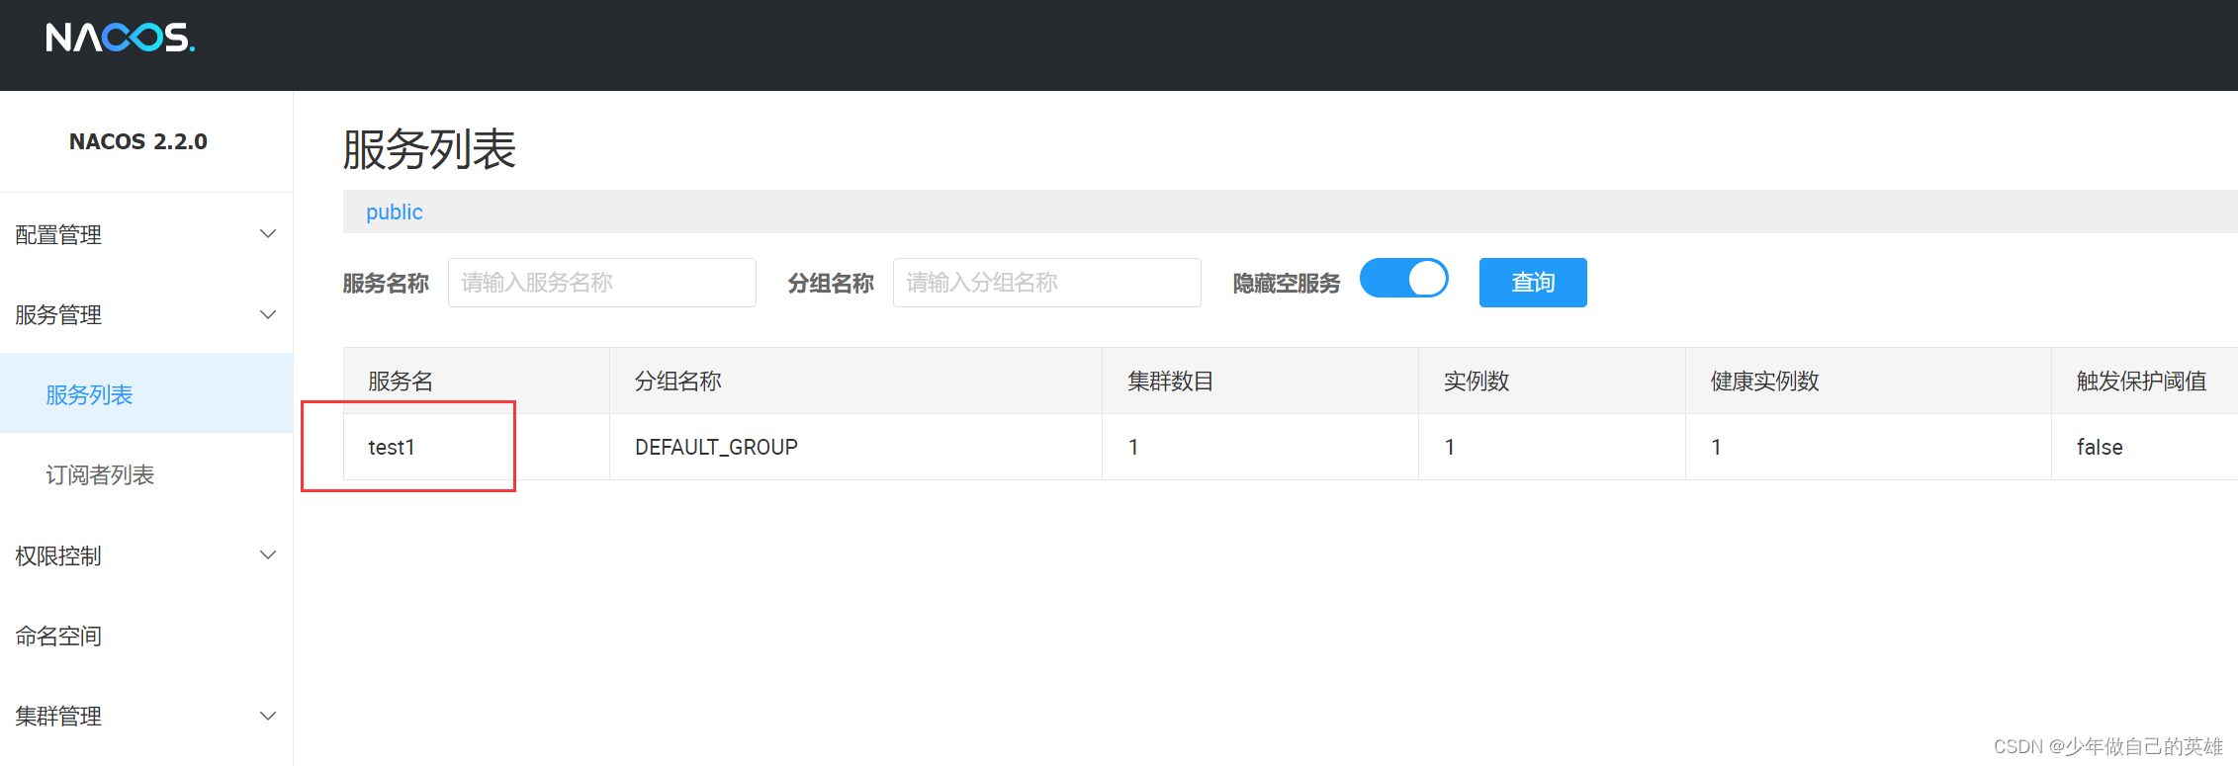This screenshot has height=766, width=2238.
Task: Focus the 分组名称 input field
Action: [1047, 283]
